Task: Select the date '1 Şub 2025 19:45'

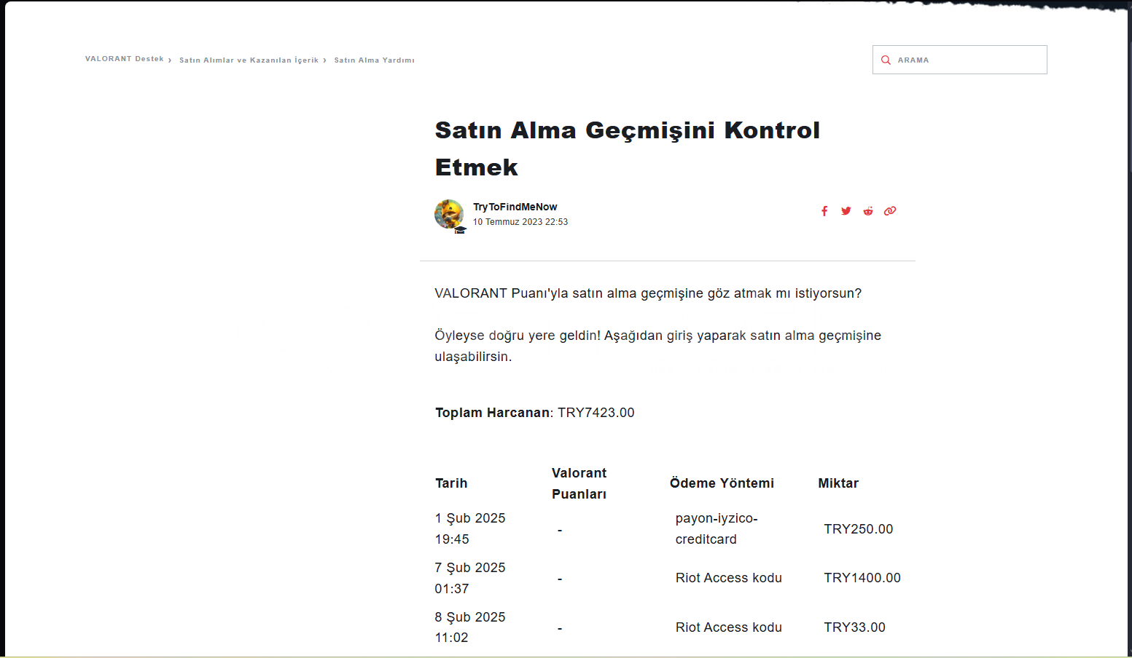Action: 470,528
